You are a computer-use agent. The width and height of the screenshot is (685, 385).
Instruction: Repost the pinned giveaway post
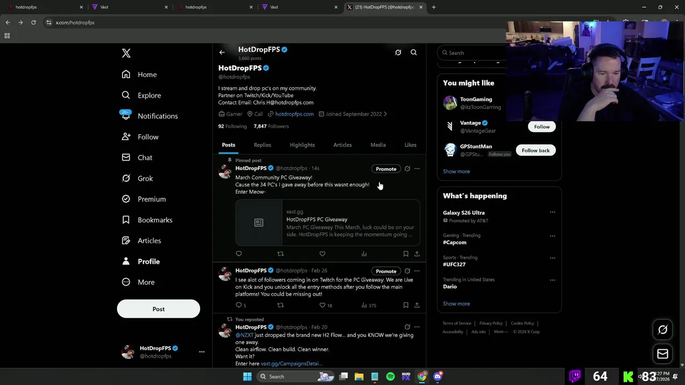tap(280, 253)
